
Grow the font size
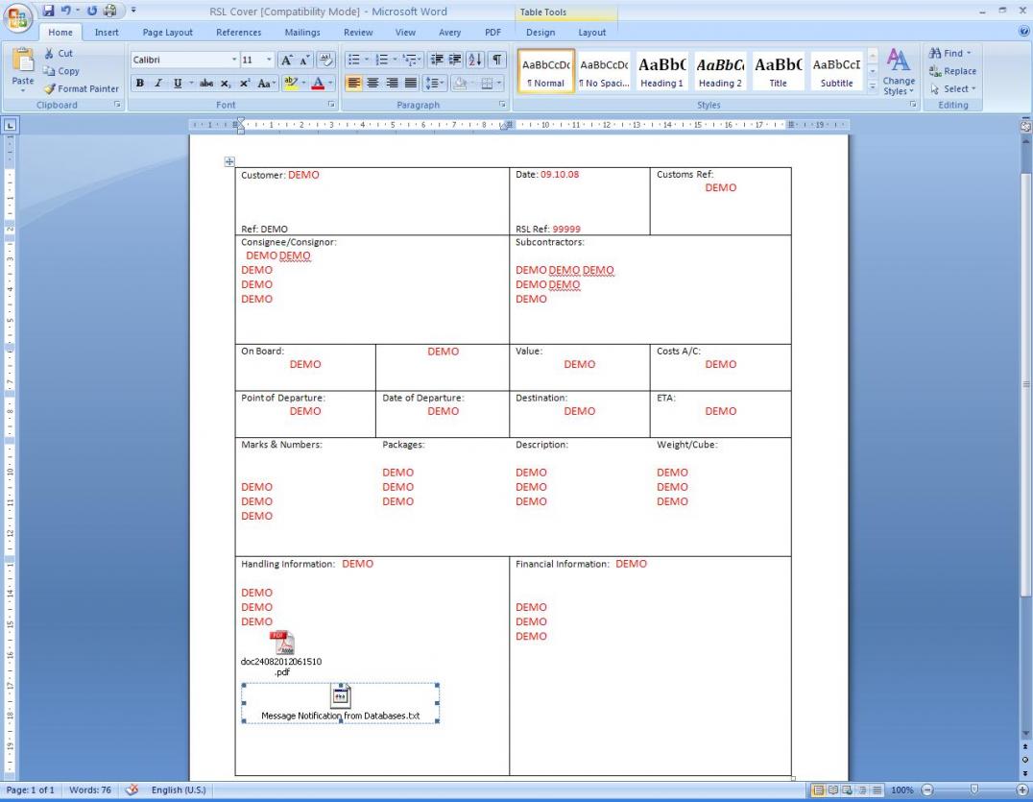(287, 60)
